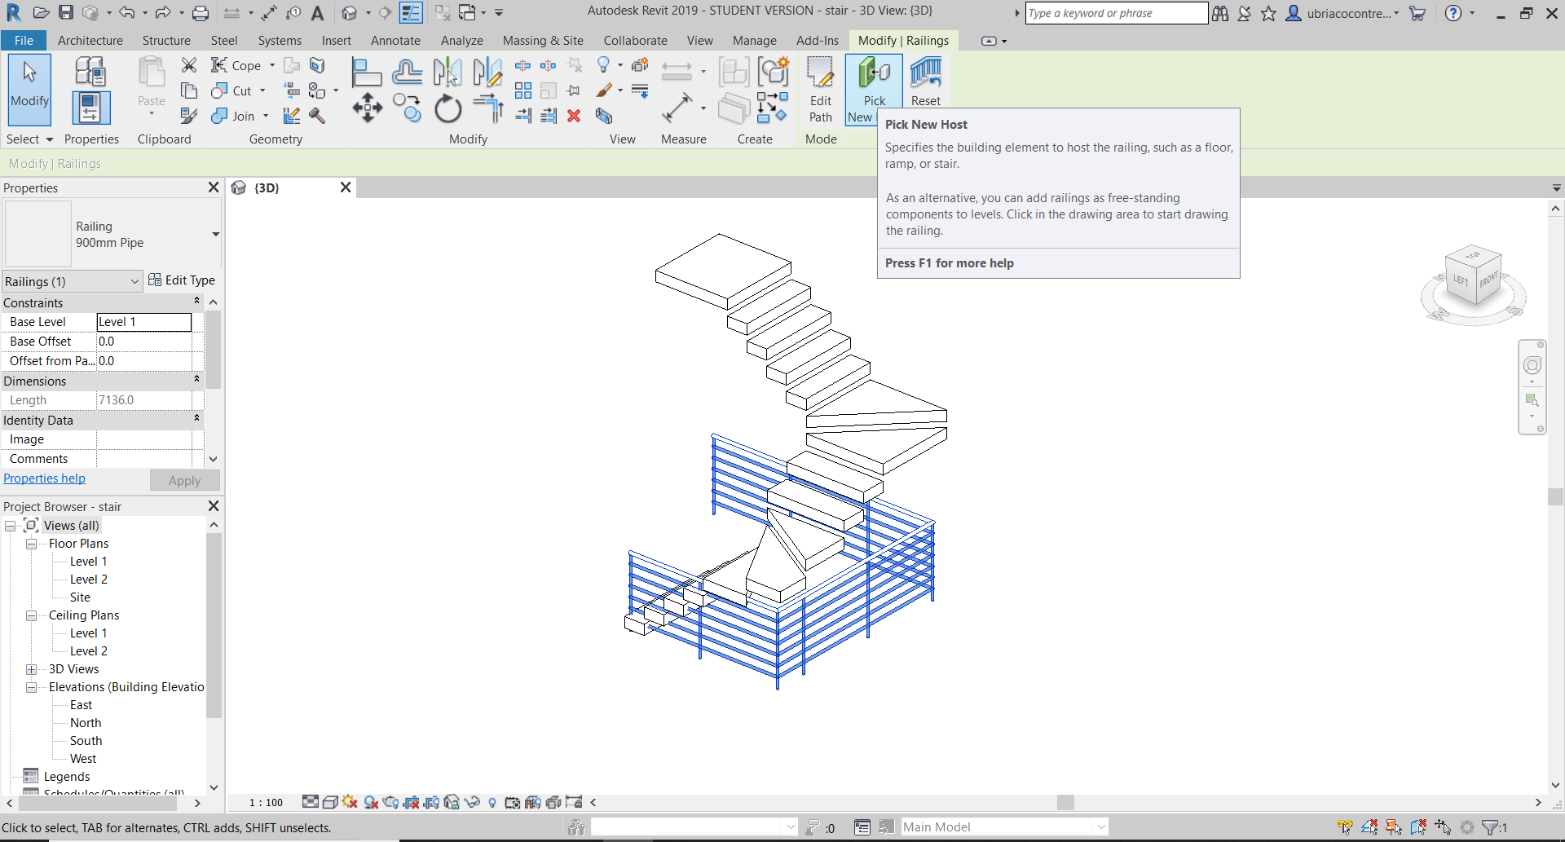
Task: Activate Mirror - Draw Axis tool
Action: 487,73
